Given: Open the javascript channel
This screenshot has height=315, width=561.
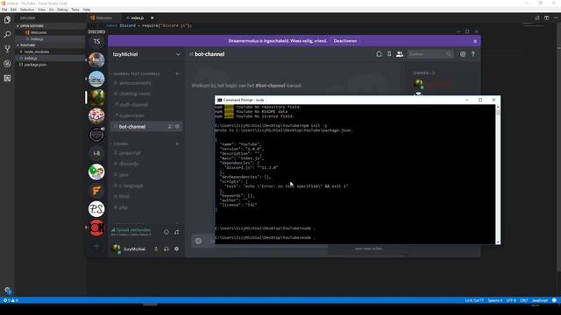Looking at the screenshot, I should click(x=129, y=153).
